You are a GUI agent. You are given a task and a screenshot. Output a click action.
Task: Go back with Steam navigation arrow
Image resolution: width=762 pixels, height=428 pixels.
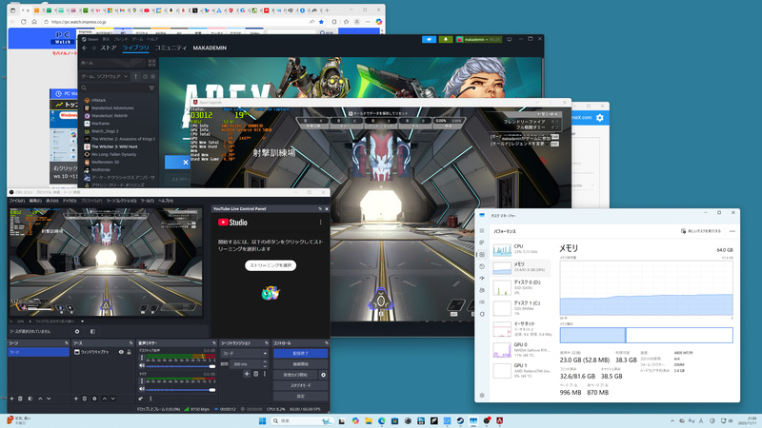click(85, 48)
